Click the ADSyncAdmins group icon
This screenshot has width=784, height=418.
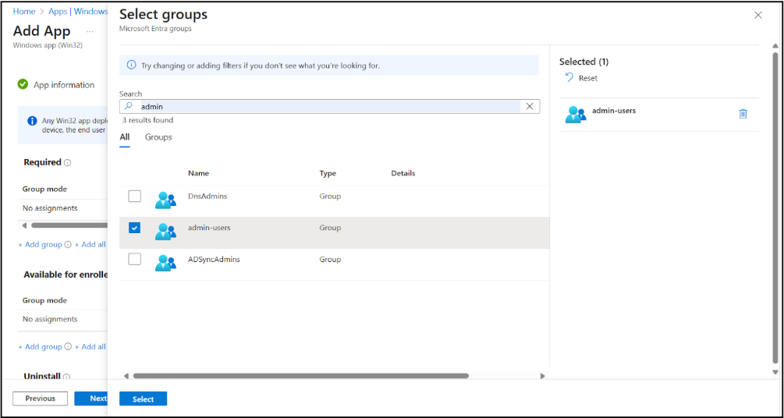point(165,263)
